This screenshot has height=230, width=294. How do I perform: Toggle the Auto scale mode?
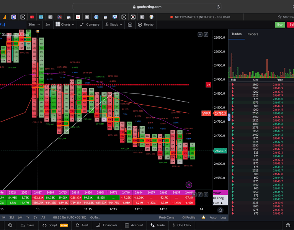pos(213,217)
